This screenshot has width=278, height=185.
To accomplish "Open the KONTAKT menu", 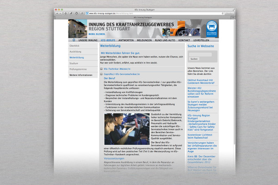I will [184, 40].
